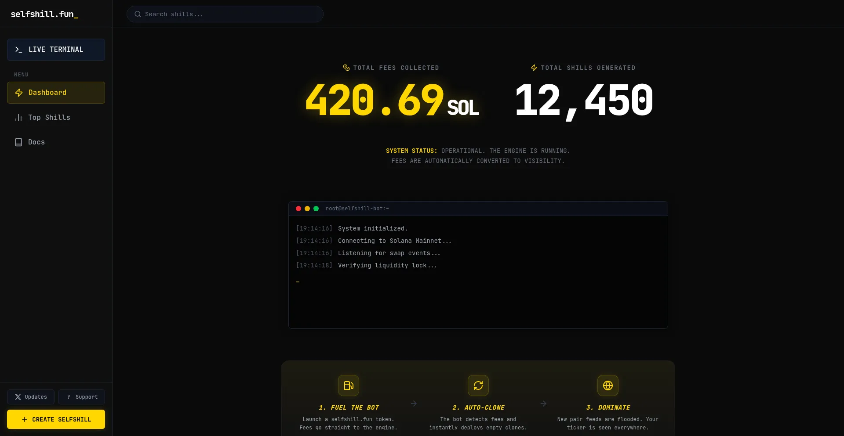Click the globe icon above Dominate
This screenshot has width=844, height=436.
pyautogui.click(x=608, y=386)
